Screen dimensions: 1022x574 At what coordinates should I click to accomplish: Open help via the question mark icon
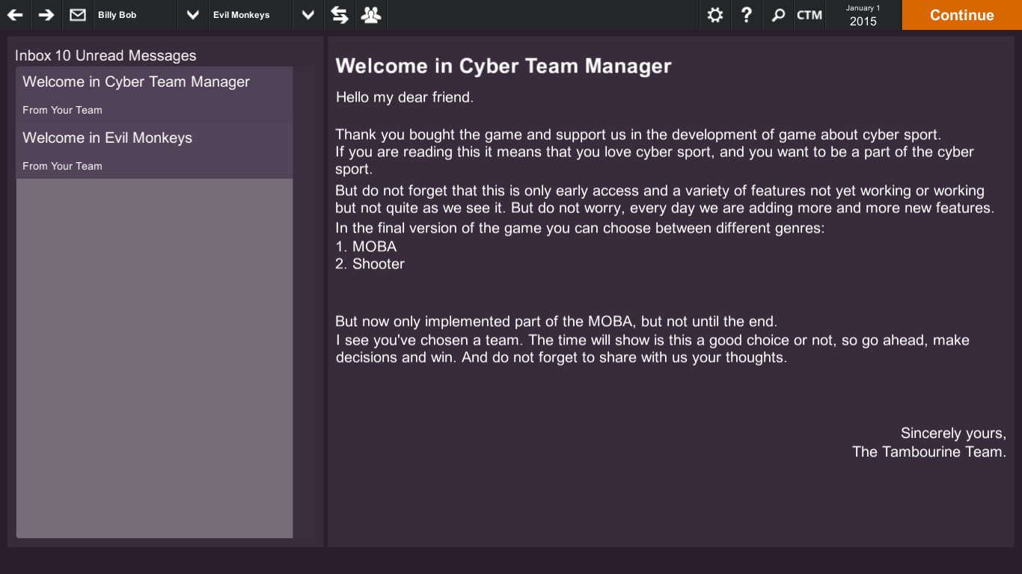(x=746, y=15)
